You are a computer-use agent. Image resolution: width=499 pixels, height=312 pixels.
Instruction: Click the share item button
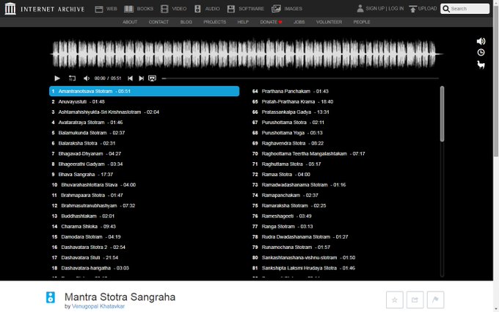pos(415,300)
